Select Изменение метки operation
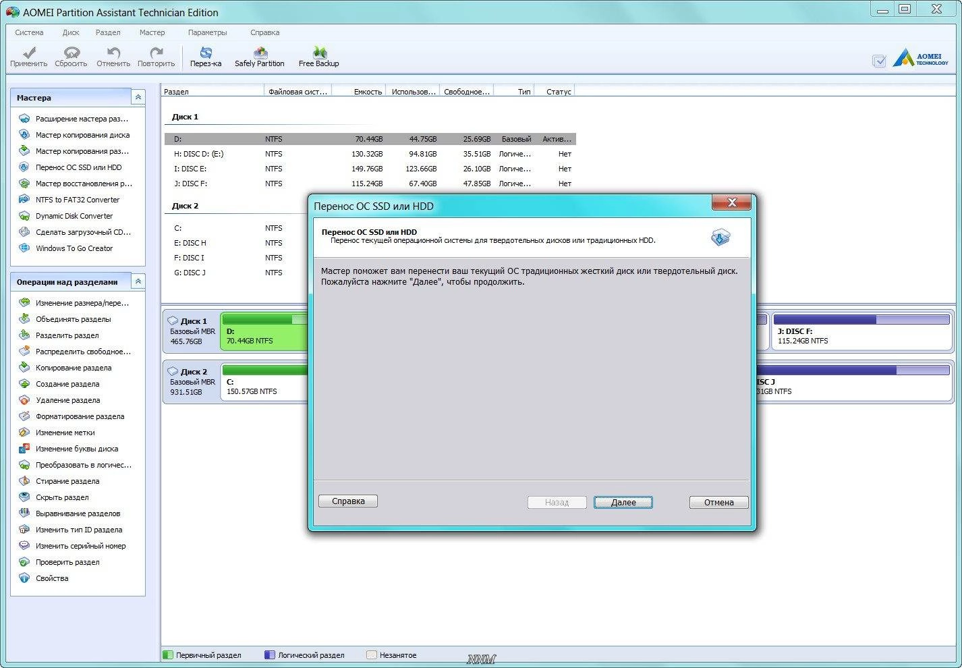 tap(57, 433)
